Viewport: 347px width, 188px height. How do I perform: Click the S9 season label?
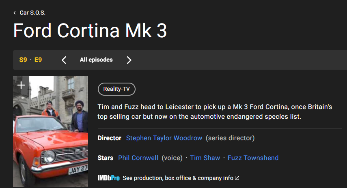(23, 60)
